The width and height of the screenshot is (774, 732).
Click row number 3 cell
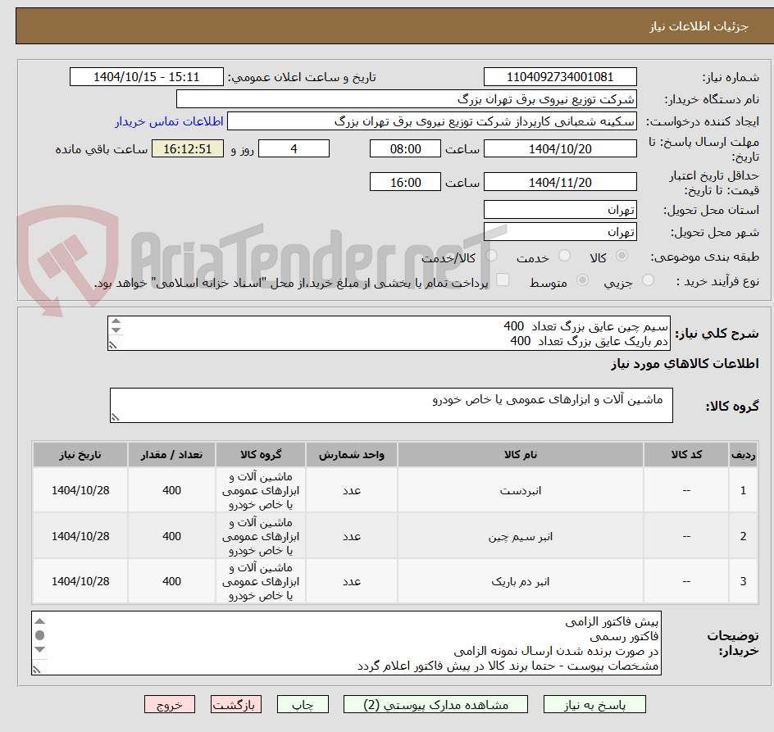click(x=743, y=581)
